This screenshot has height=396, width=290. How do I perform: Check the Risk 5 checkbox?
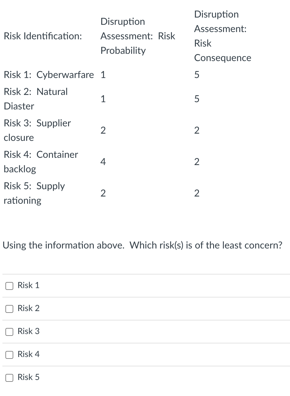[x=9, y=378]
